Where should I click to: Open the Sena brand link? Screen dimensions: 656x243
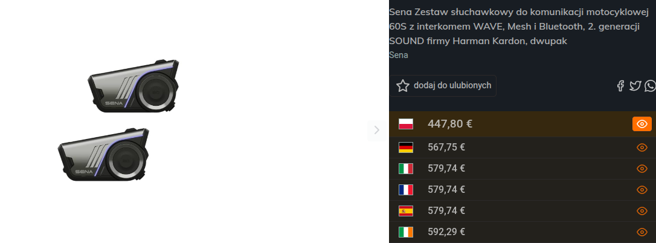[399, 55]
